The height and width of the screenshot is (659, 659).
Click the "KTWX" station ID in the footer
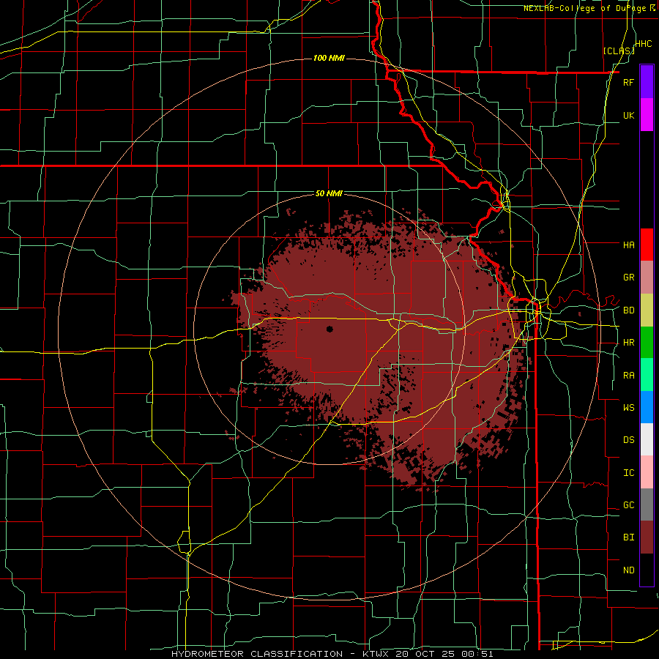pos(377,654)
